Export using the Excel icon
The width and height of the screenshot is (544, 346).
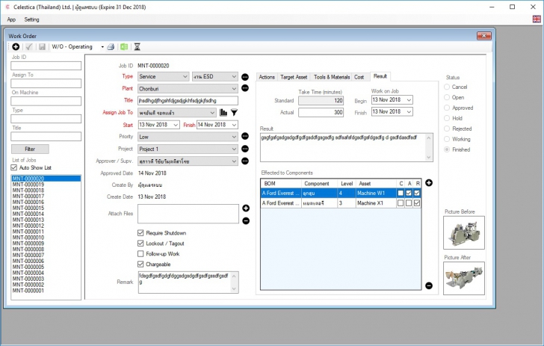(x=123, y=47)
